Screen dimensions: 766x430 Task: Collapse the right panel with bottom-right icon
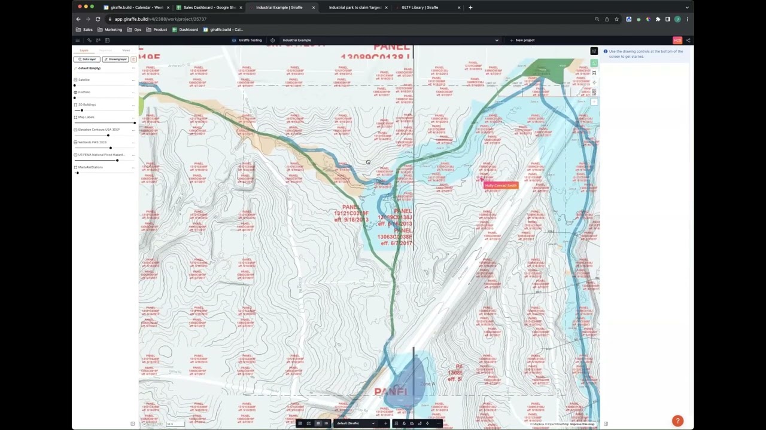coord(606,424)
